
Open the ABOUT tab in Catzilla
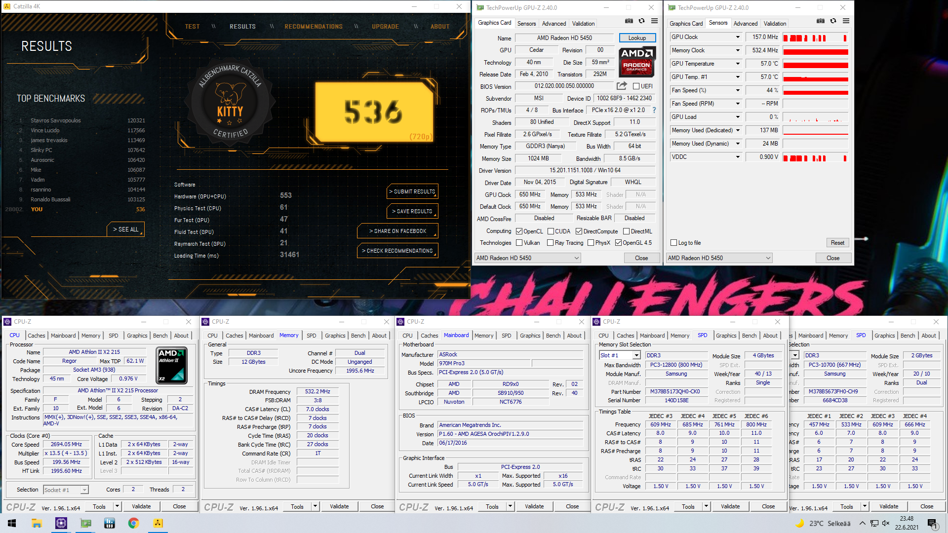[x=440, y=27]
